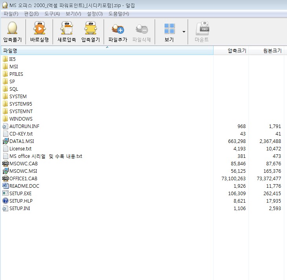287x280 pixels.
Task: Click the 압축풀기 (extract) egg icon
Action: [x=13, y=29]
